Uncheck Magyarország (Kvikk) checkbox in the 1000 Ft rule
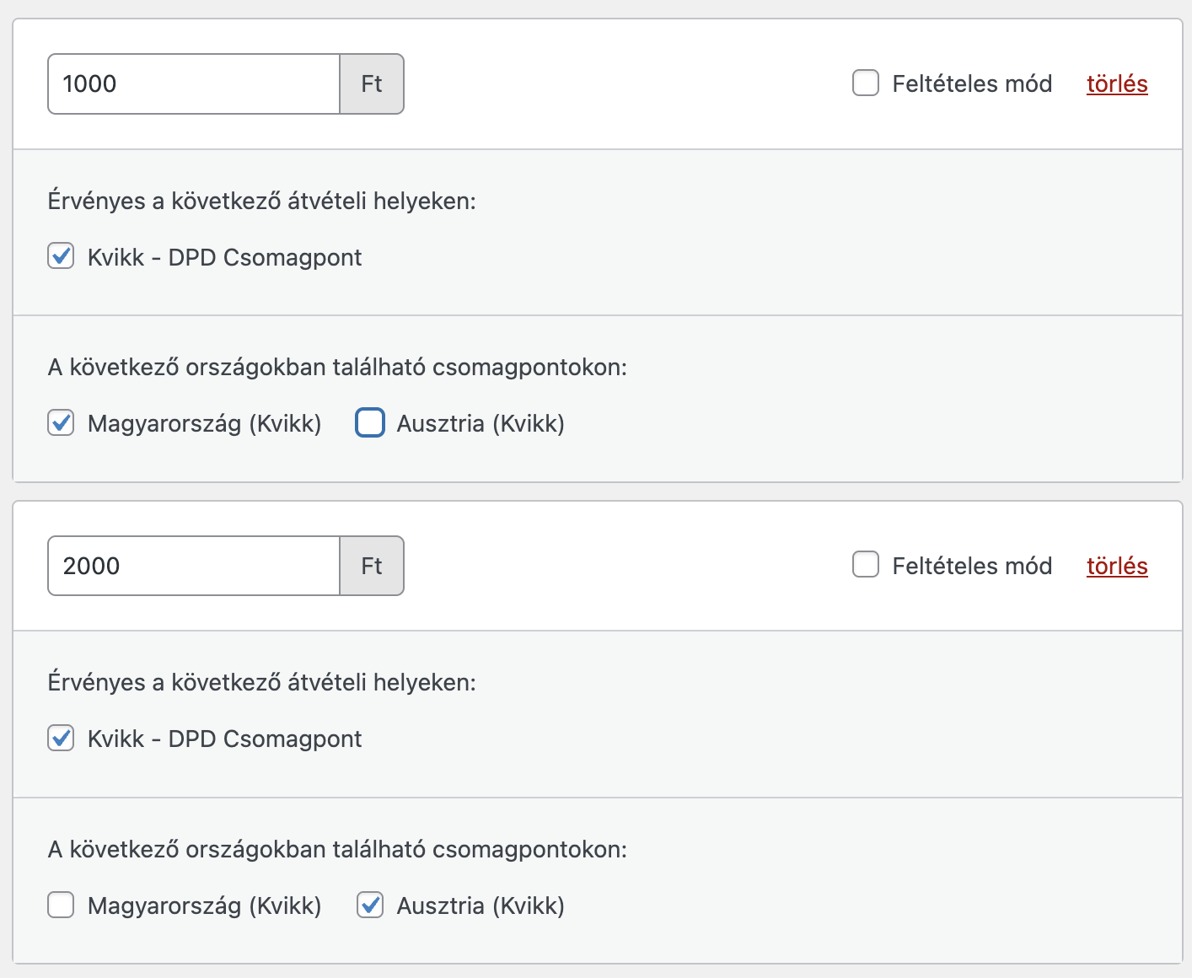The image size is (1192, 978). (x=61, y=422)
